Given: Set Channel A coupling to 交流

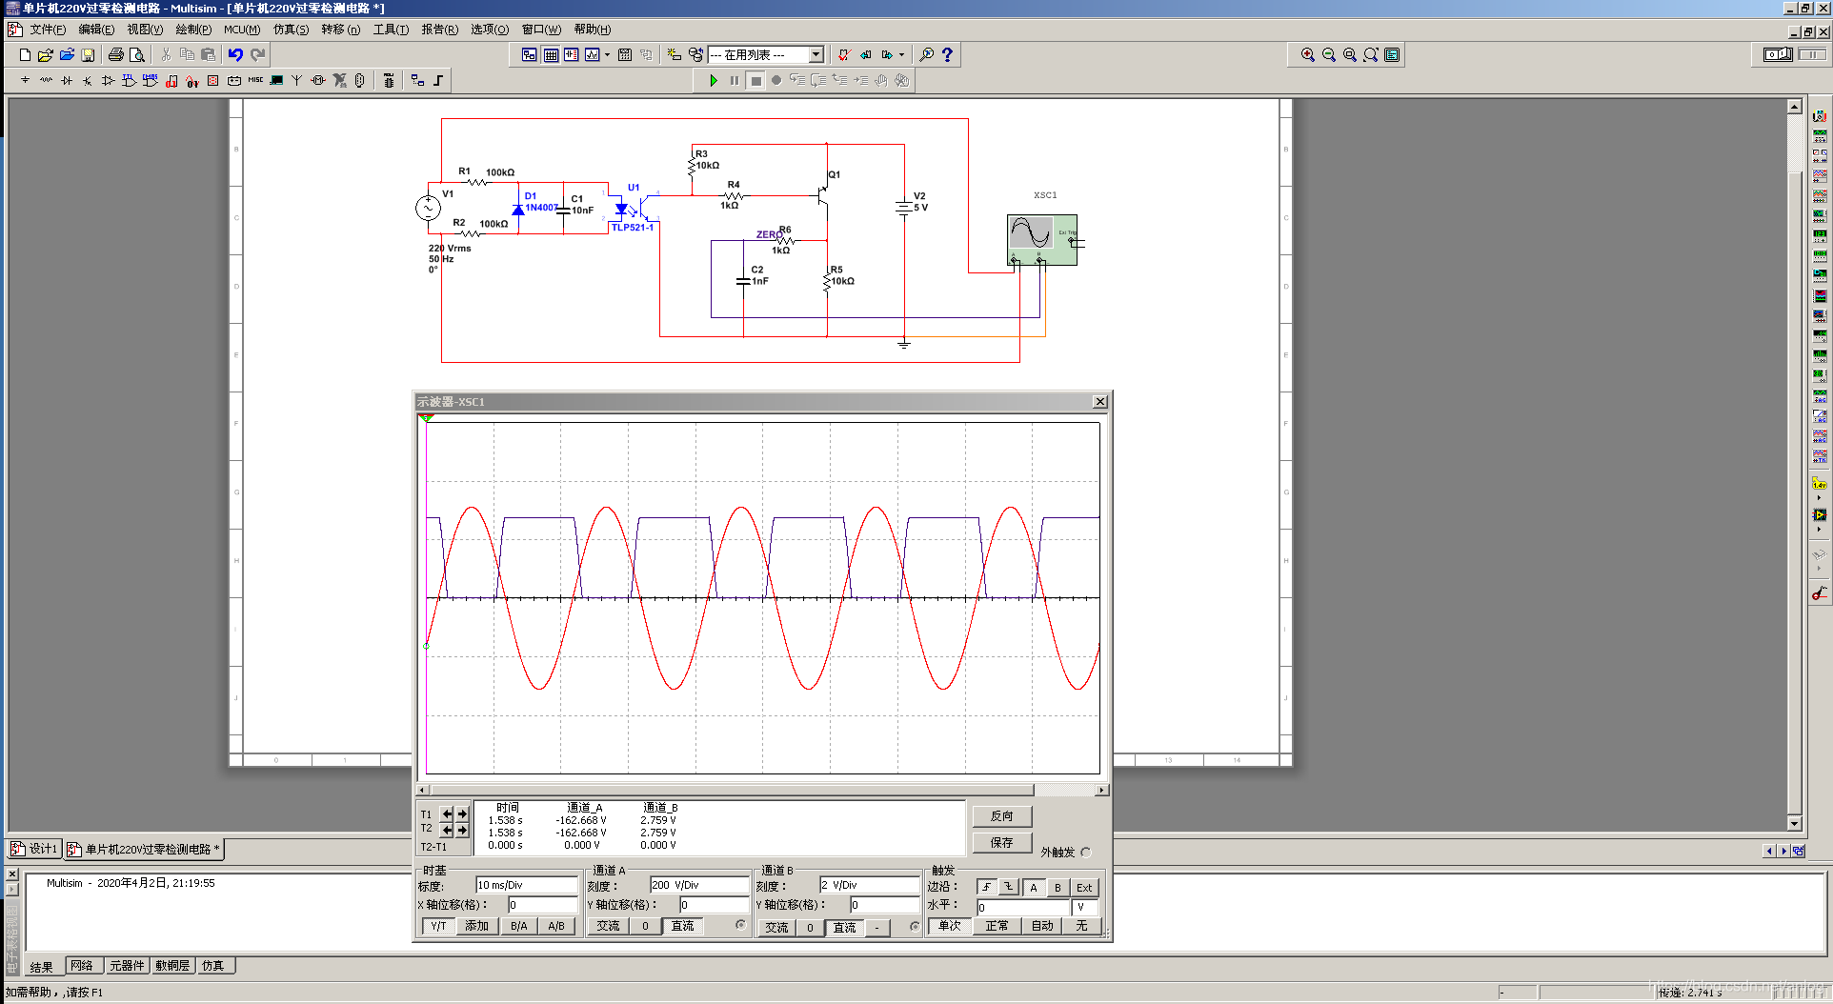Looking at the screenshot, I should [x=608, y=926].
